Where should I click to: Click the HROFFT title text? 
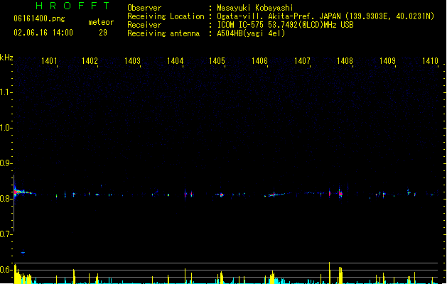(x=73, y=6)
